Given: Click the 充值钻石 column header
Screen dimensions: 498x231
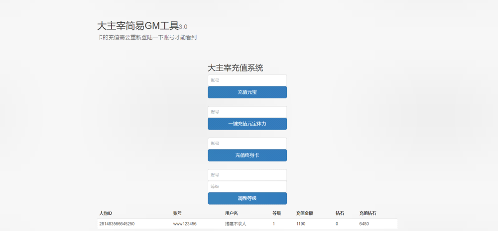Looking at the screenshot, I should [368, 213].
